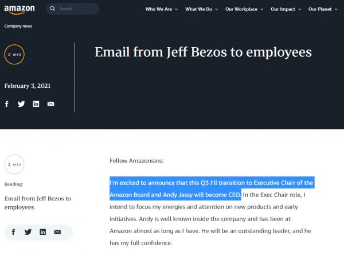Open the Our Planet menu
Image resolution: width=344 pixels, height=255 pixels.
[x=323, y=9]
